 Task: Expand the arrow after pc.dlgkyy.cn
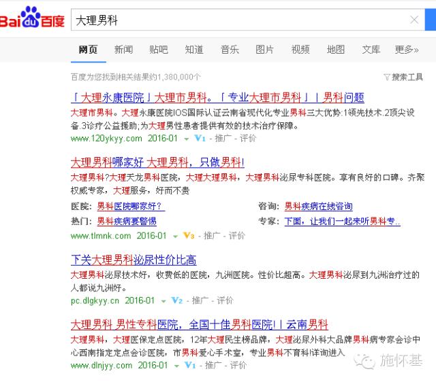click(x=163, y=301)
